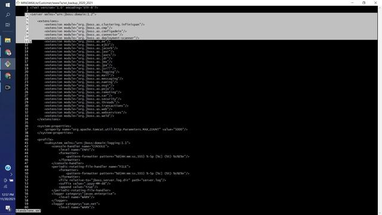This screenshot has height=215, width=382.
Task: Open Task View on the taskbar
Action: pos(8,25)
